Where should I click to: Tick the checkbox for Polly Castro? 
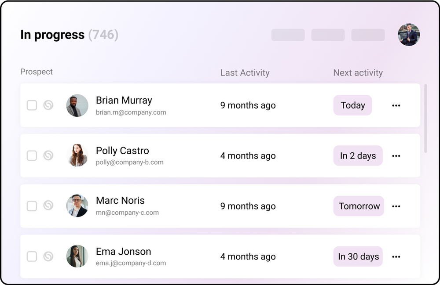32,155
